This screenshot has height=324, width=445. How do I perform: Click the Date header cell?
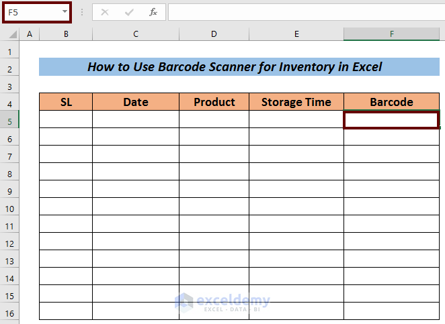[136, 102]
